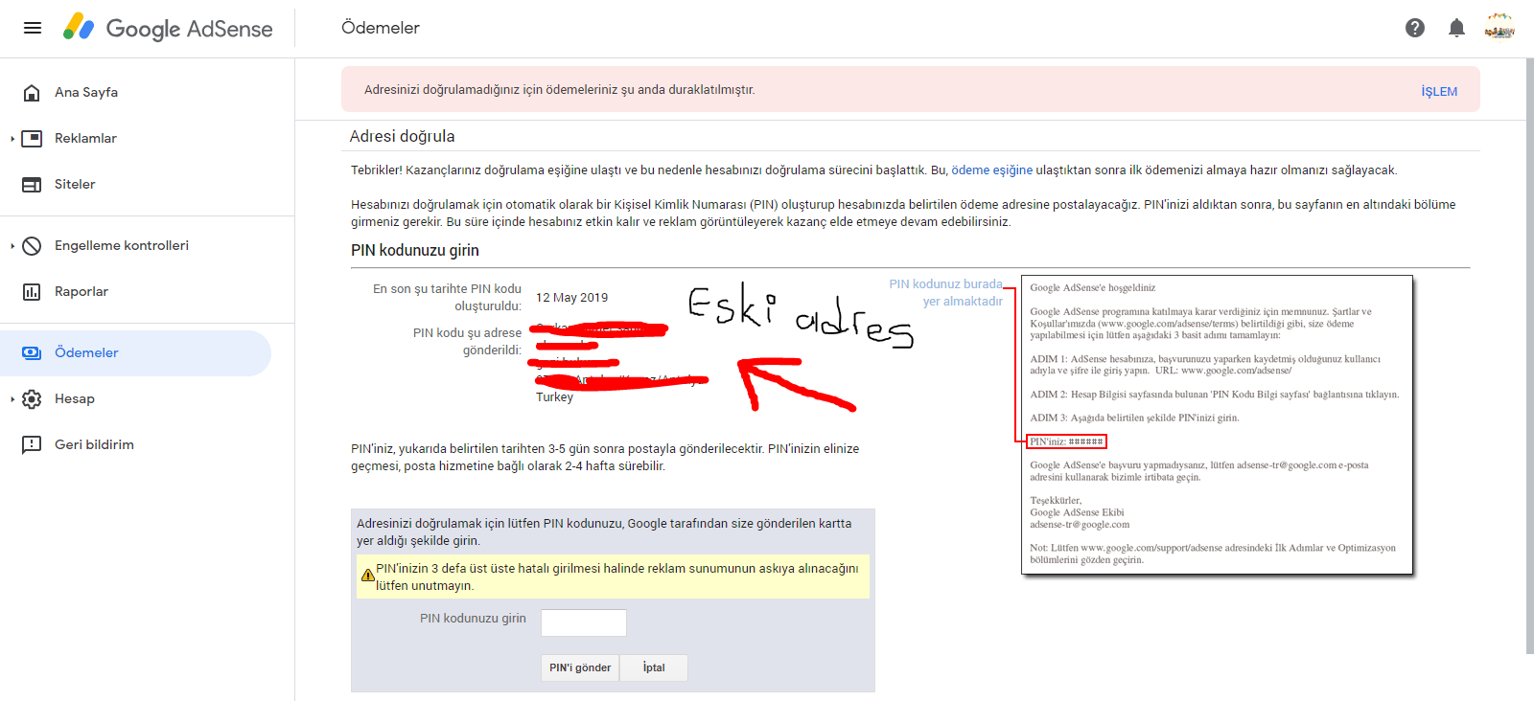1534x701 pixels.
Task: Click the date '12 May 2019'
Action: click(x=571, y=298)
